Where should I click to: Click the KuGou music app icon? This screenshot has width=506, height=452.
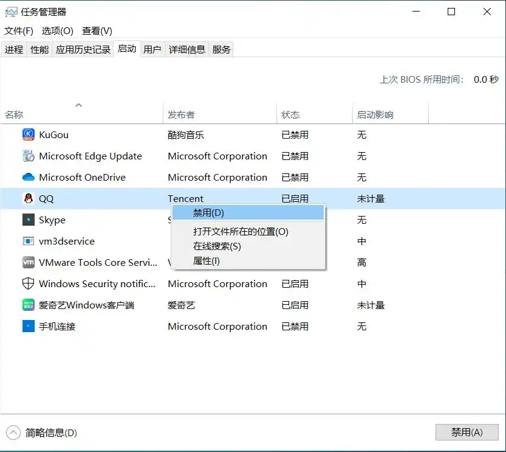pos(28,134)
